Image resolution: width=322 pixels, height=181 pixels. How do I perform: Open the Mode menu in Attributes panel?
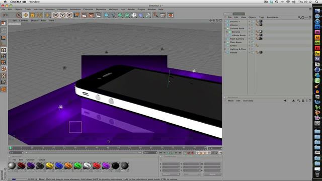pyautogui.click(x=230, y=101)
